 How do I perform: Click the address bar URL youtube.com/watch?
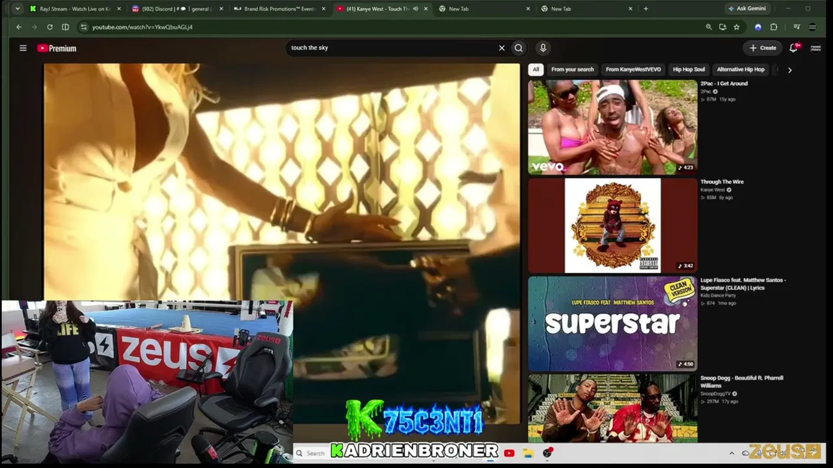143,27
